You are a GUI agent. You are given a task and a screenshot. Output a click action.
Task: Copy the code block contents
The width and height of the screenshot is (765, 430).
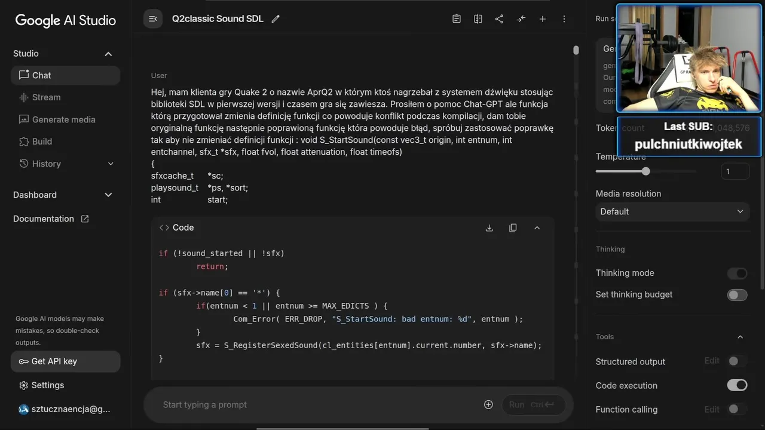[513, 228]
